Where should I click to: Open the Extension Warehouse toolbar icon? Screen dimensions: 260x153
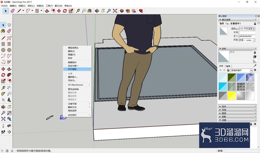pyautogui.click(x=128, y=11)
